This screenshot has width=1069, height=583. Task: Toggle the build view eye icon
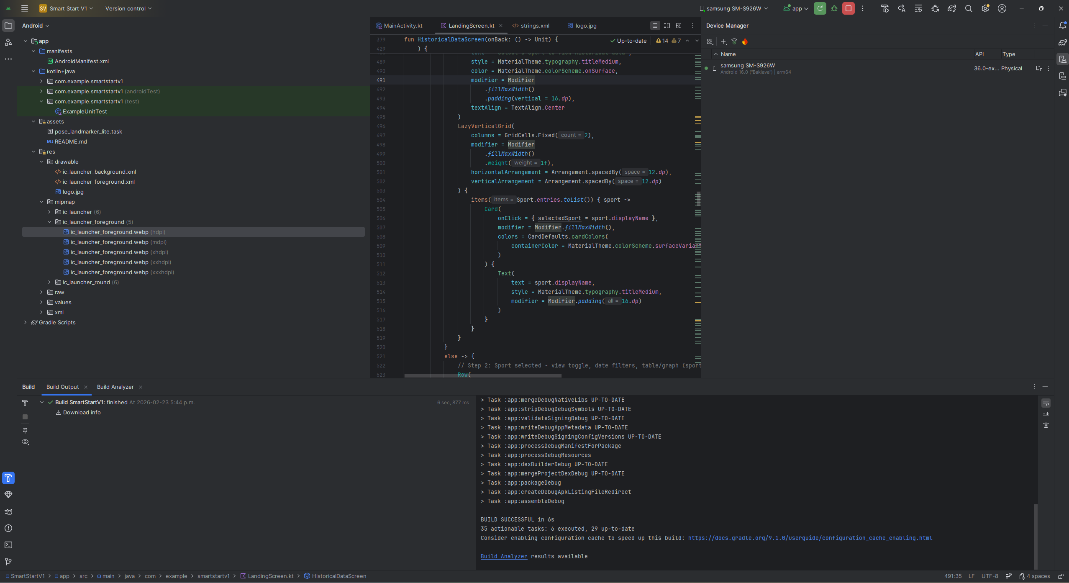click(25, 442)
